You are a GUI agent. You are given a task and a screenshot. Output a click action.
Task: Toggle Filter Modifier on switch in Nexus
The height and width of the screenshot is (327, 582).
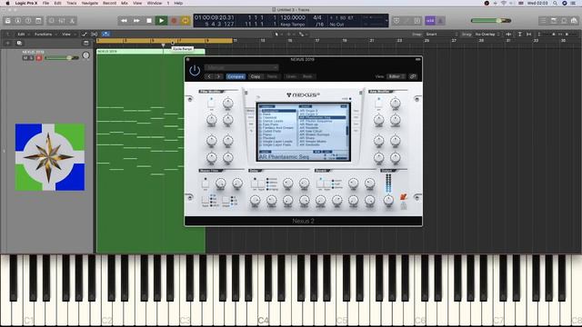211,104
